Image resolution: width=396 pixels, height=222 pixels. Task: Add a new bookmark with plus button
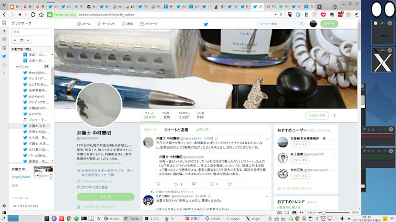pyautogui.click(x=15, y=40)
